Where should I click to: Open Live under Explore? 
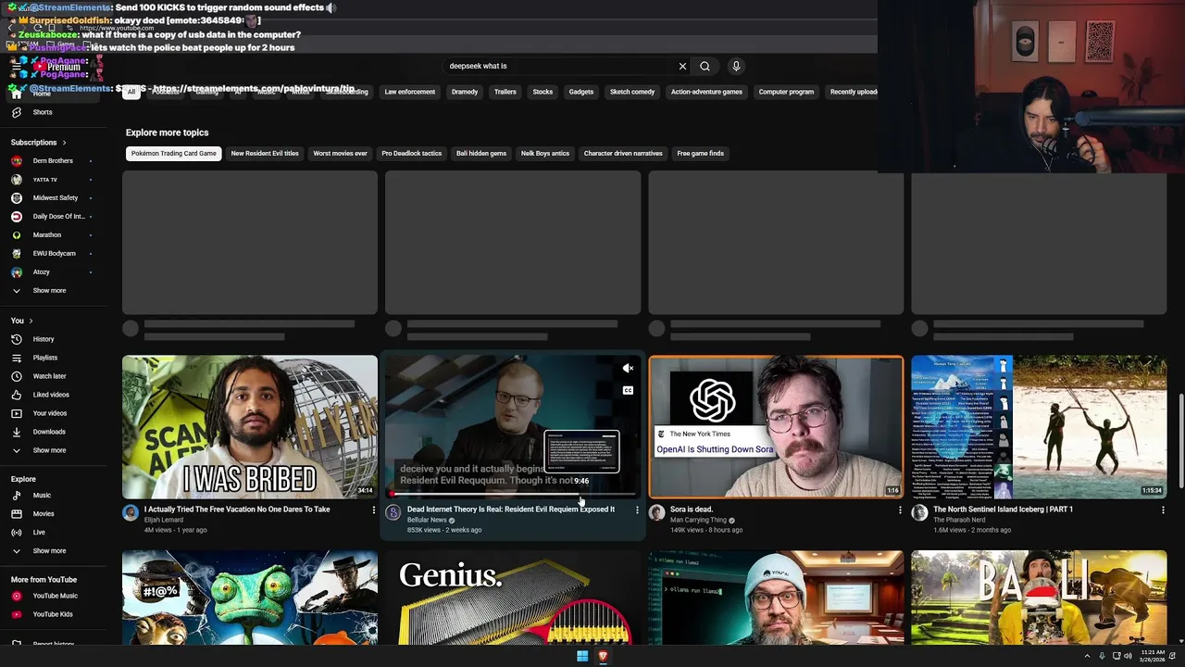(39, 533)
